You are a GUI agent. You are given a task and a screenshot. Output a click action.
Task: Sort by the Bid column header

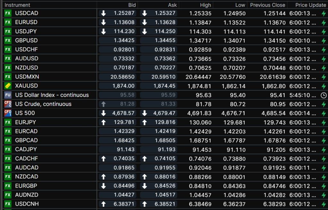(132, 5)
